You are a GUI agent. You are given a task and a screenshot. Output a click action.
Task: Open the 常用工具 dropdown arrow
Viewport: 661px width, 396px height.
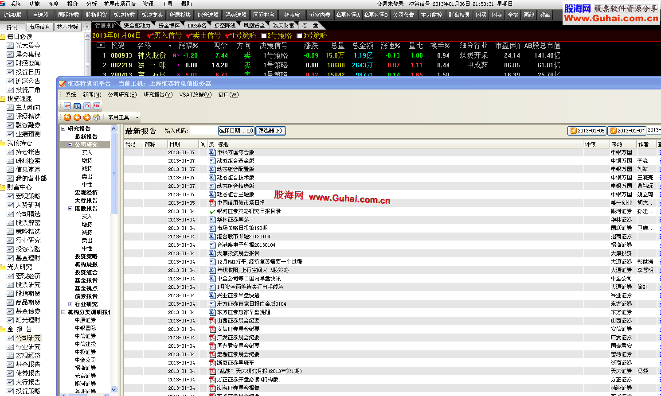pyautogui.click(x=137, y=117)
